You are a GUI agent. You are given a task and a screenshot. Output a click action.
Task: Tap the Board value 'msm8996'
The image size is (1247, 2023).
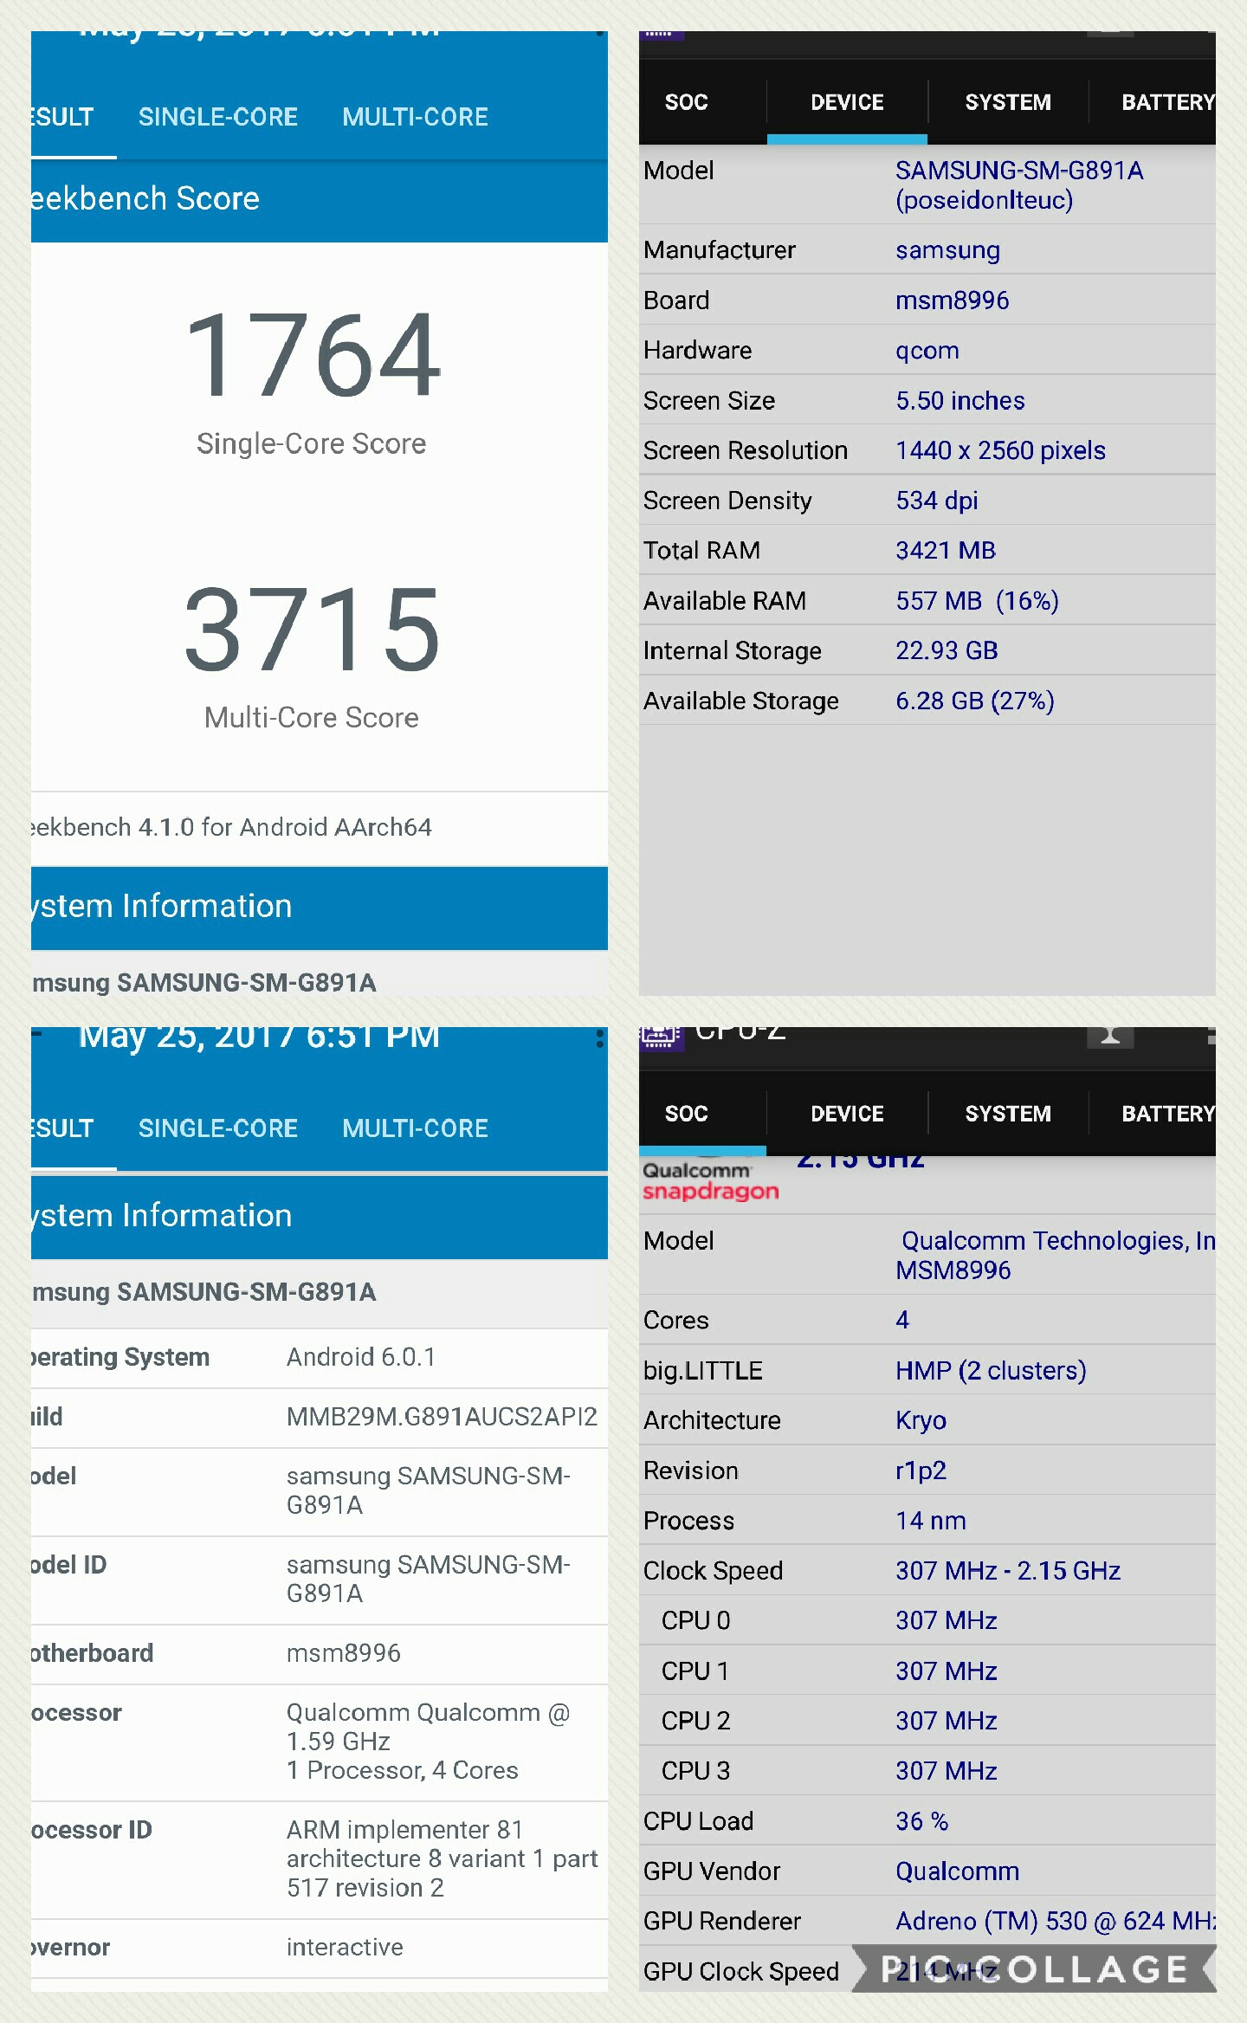(x=953, y=301)
